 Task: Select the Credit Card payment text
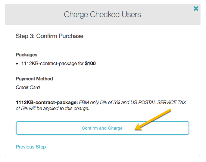(x=28, y=88)
